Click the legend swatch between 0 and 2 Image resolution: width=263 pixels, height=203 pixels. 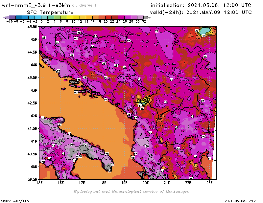(x=44, y=17)
